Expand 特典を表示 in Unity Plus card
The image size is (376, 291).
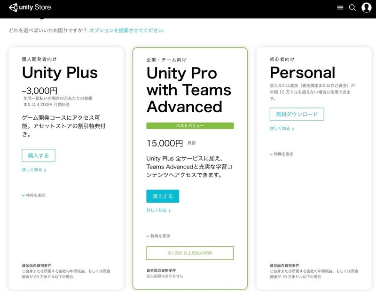coord(33,195)
